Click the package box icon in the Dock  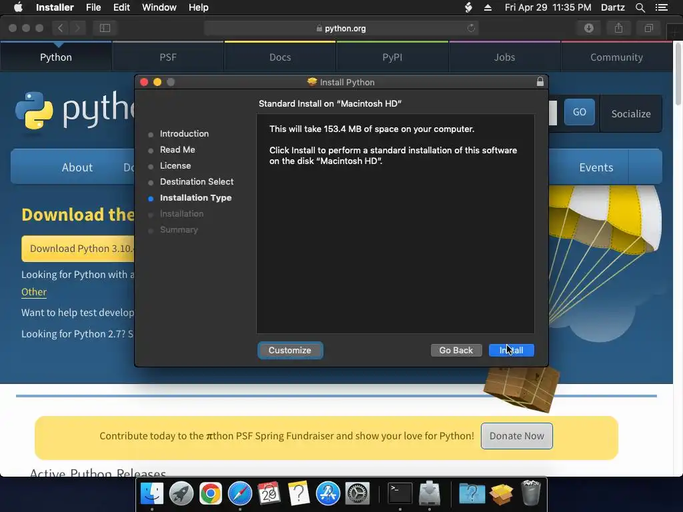coord(501,494)
